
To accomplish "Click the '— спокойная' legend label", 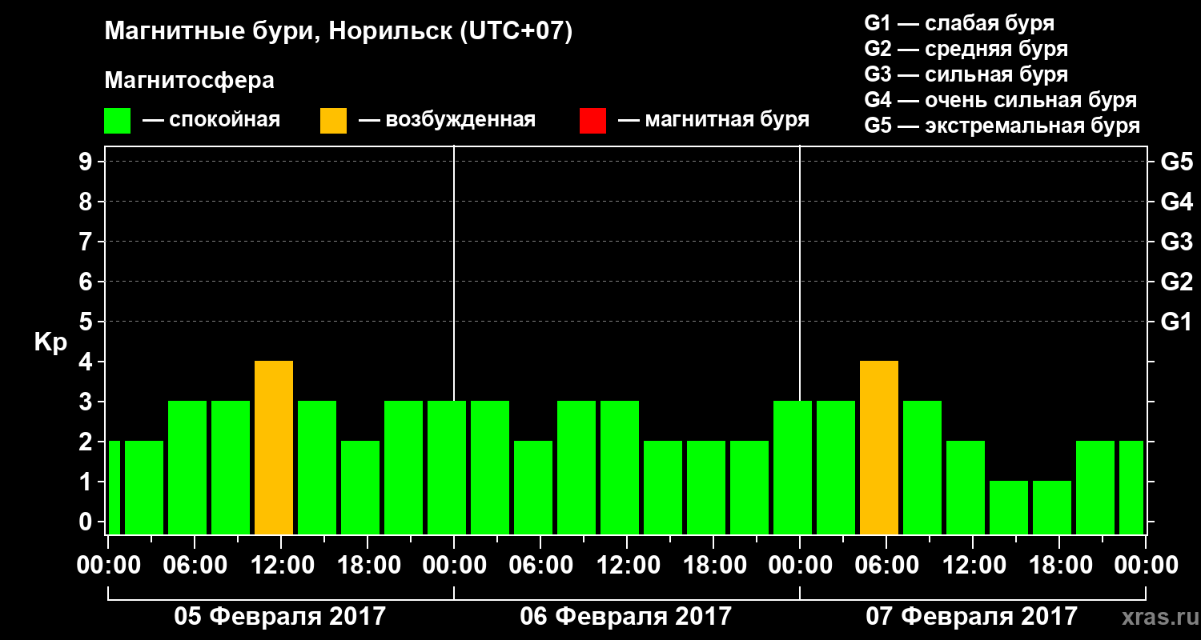I will coord(211,121).
